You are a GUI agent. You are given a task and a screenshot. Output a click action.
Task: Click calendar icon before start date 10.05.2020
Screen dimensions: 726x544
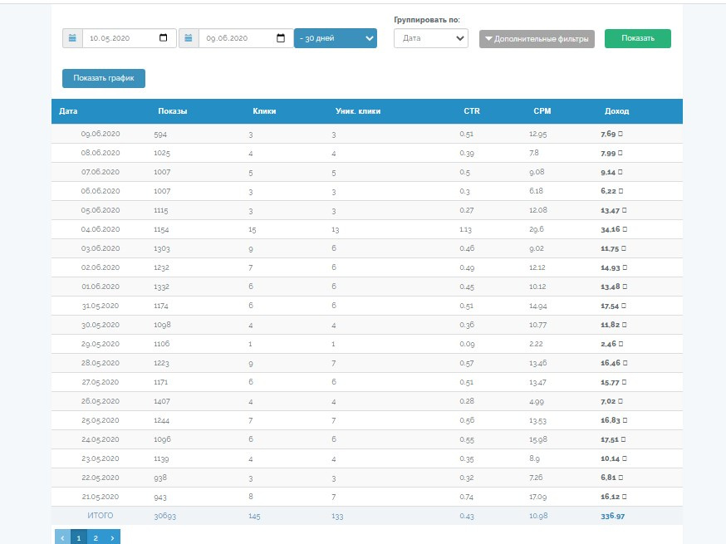pos(72,38)
